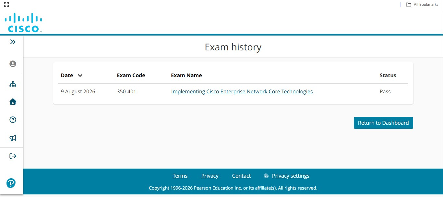
Task: Click the Return to Dashboard button
Action: click(x=383, y=123)
